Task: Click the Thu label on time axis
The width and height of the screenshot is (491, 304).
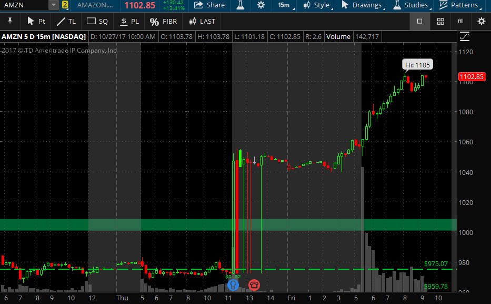Action: 122,298
